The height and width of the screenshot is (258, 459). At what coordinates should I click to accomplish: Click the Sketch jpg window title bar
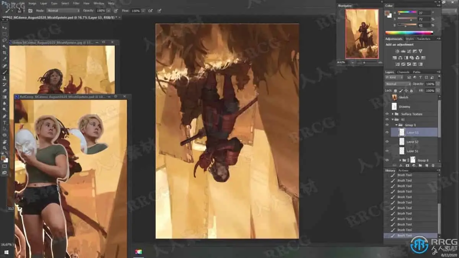coord(64,43)
